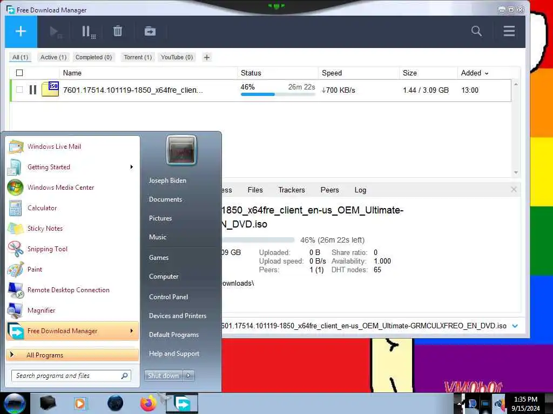Launch Calculator from Start menu

[72, 208]
